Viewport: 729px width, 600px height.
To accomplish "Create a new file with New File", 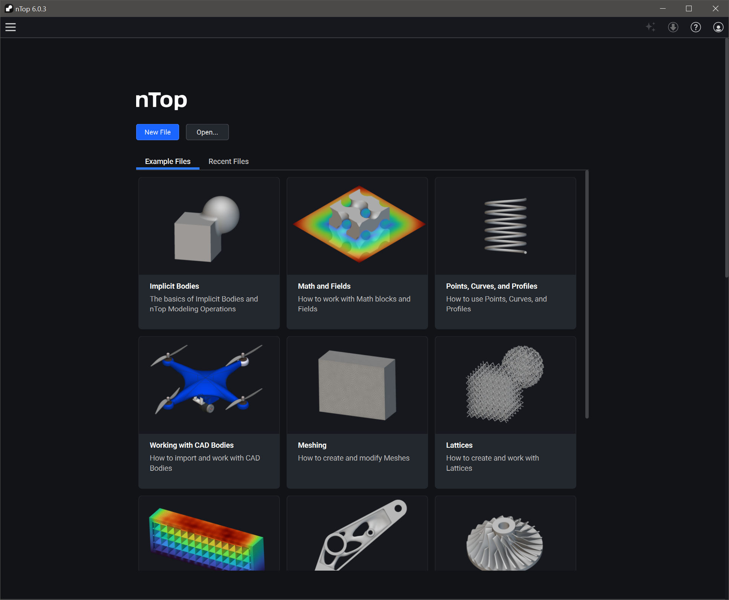I will (158, 132).
